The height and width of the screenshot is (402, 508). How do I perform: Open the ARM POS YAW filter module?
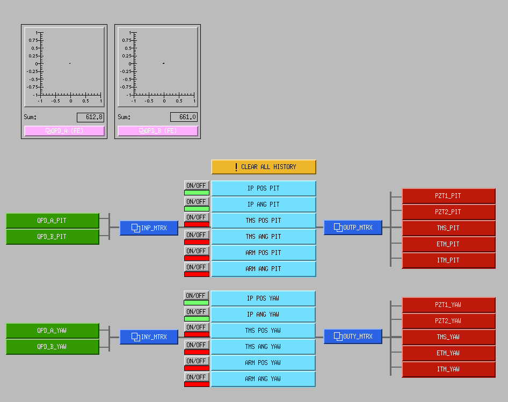[x=263, y=363]
